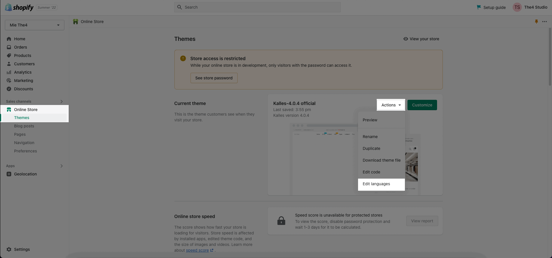This screenshot has height=258, width=552.
Task: Open the three-dot more options menu
Action: click(x=545, y=22)
